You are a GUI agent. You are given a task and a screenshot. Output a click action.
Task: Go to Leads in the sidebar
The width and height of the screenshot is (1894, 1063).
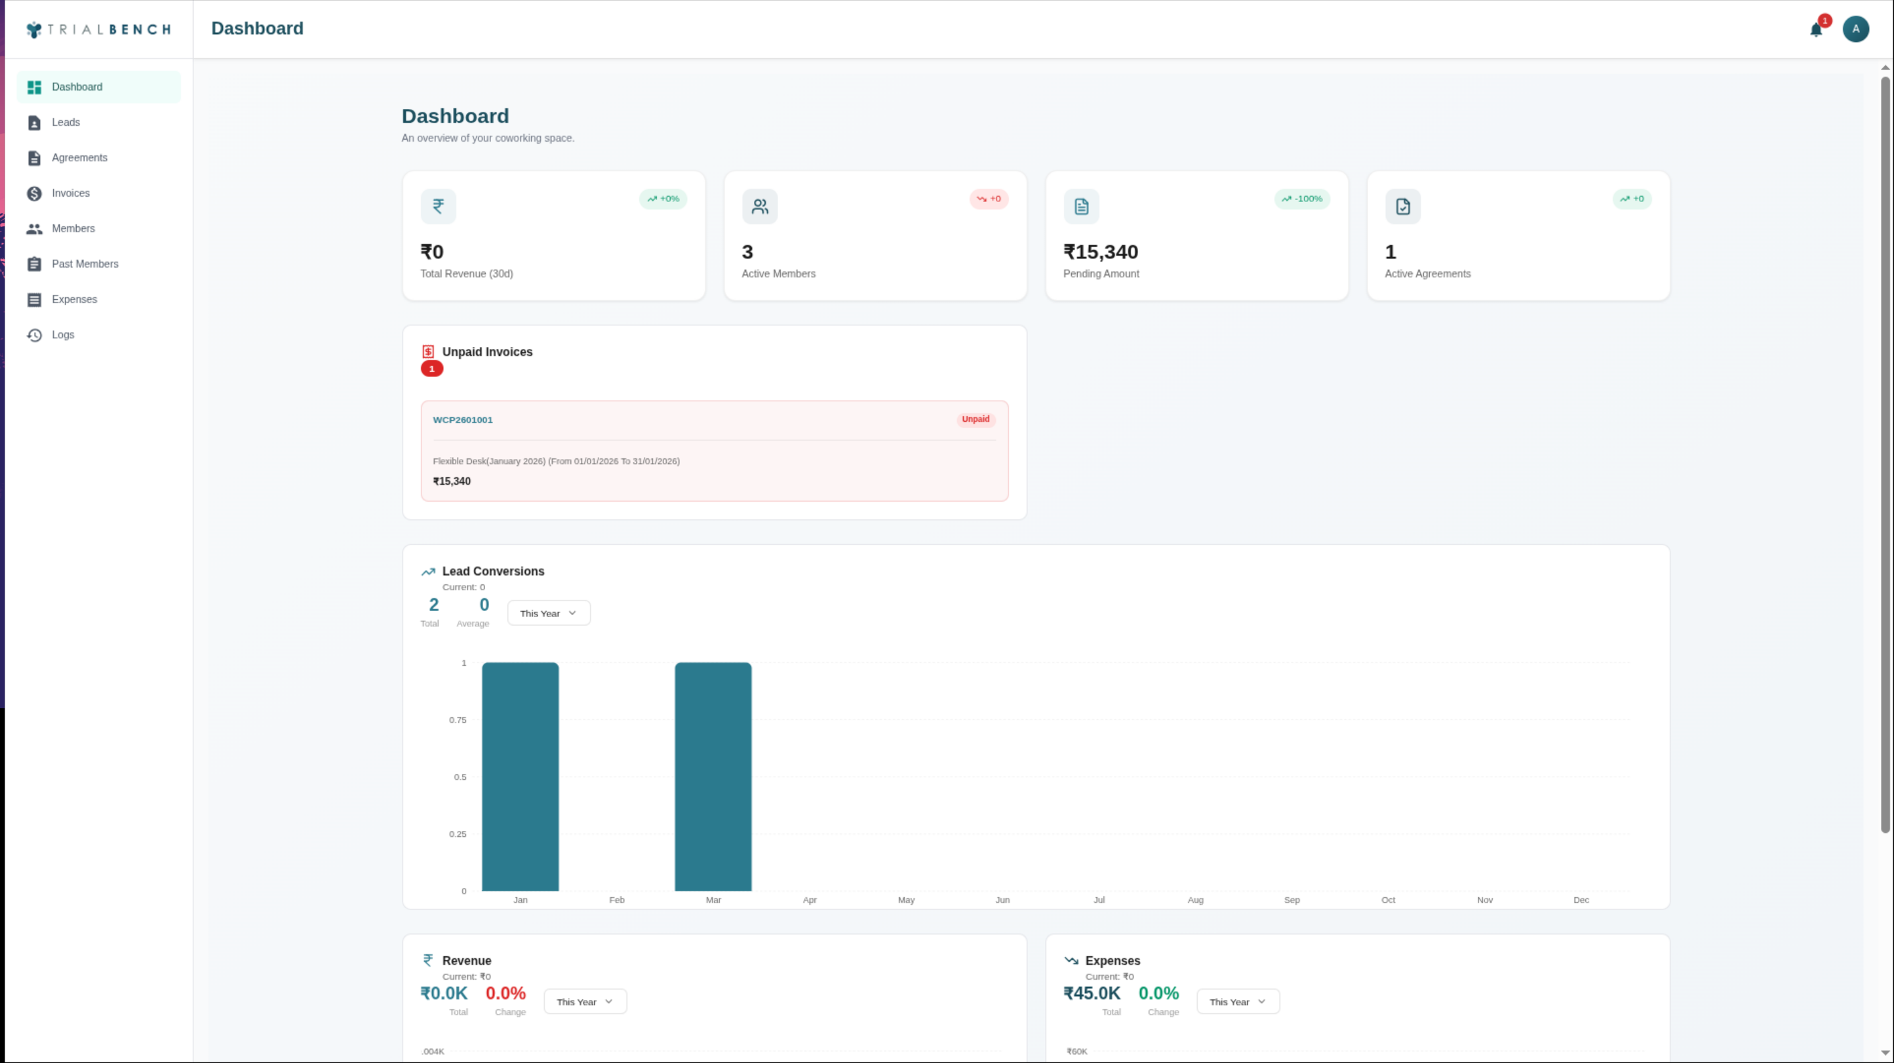(66, 122)
